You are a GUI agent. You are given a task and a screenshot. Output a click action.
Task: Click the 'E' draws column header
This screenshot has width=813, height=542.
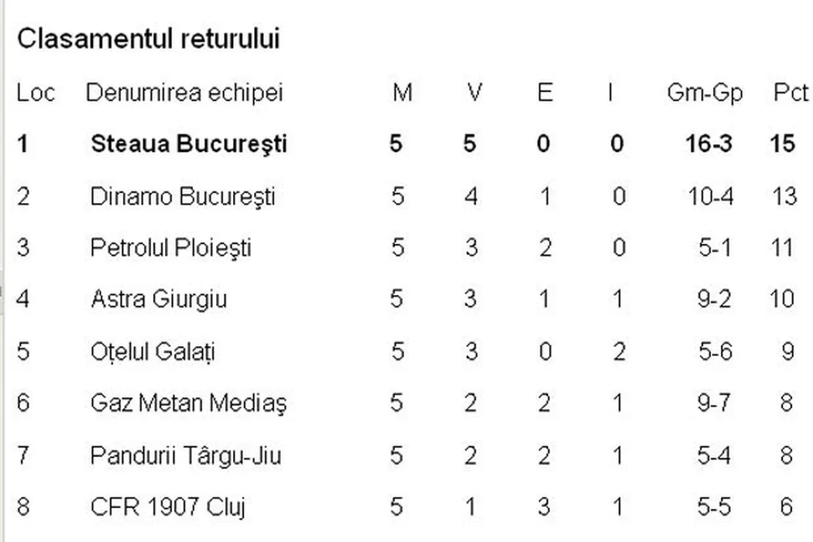tap(545, 93)
